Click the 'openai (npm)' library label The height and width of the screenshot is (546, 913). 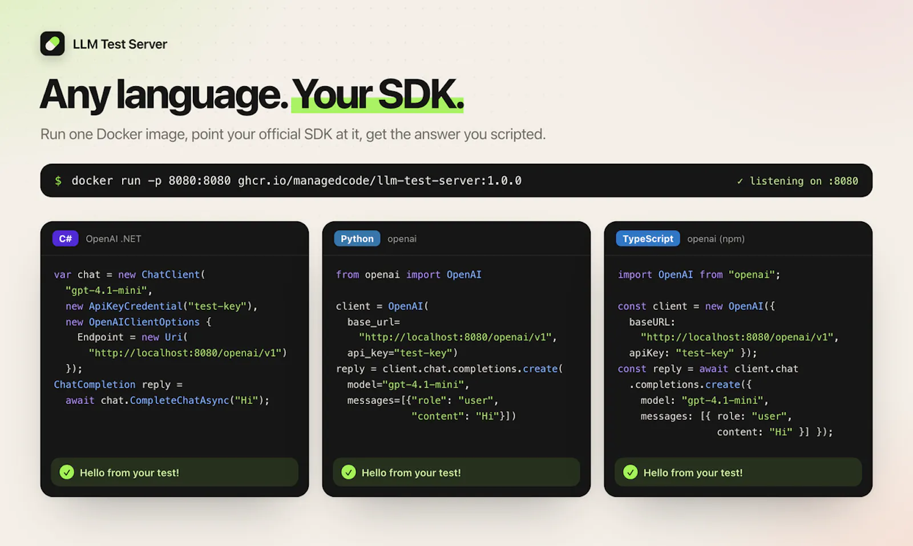tap(716, 239)
